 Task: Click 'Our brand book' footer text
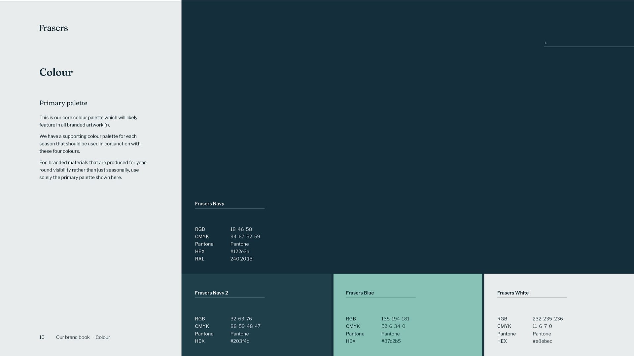(73, 337)
